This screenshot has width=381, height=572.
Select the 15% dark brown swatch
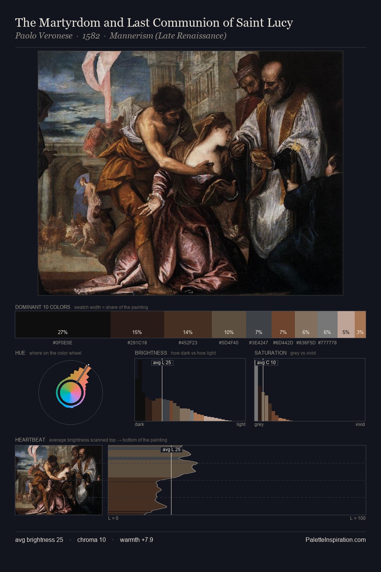coord(137,325)
